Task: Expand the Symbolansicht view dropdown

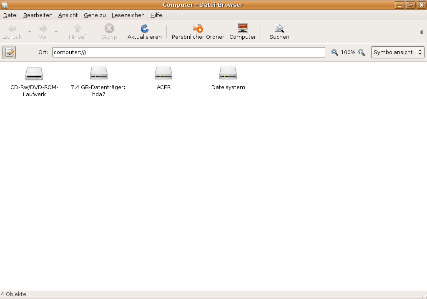Action: point(397,52)
